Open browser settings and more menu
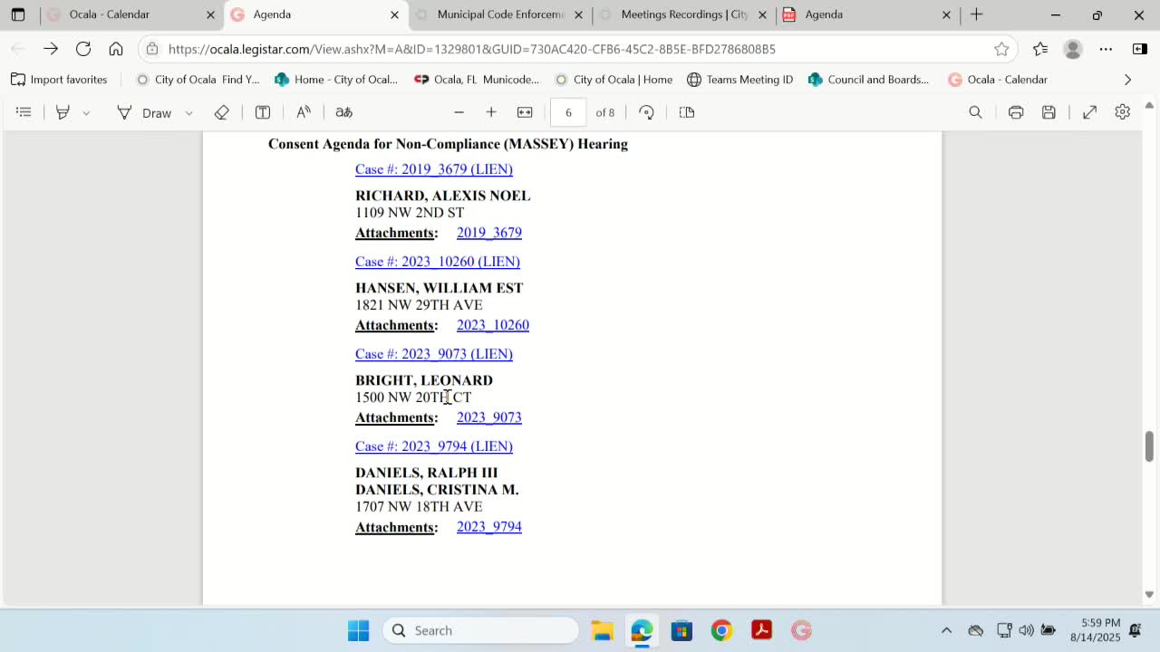 tap(1106, 49)
